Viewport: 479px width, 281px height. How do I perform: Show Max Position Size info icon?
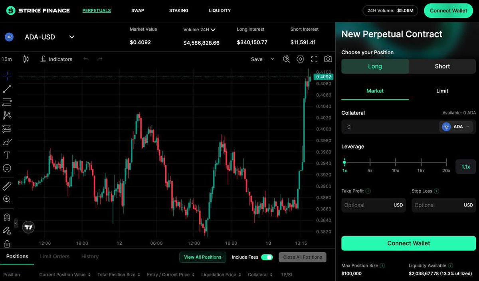[382, 265]
